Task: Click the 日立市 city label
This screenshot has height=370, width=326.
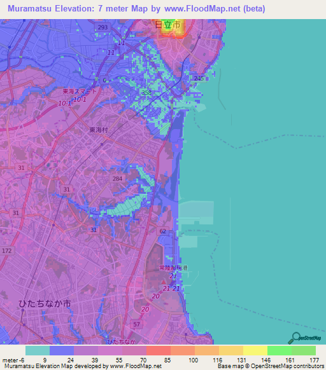Action: point(167,25)
